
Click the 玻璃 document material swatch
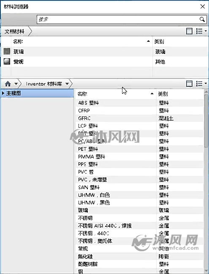[7, 51]
